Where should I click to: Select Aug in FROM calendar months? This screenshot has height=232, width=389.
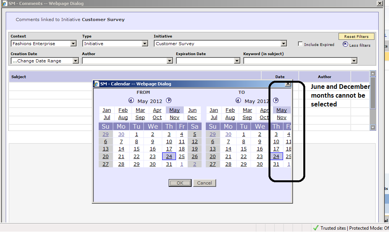pyautogui.click(x=123, y=117)
